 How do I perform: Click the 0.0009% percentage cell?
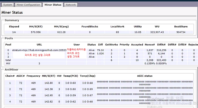click(161, 63)
